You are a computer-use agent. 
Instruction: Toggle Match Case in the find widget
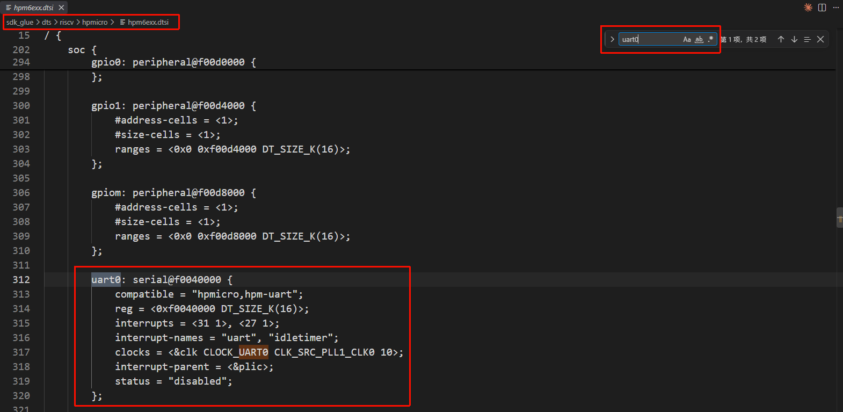[x=687, y=39]
